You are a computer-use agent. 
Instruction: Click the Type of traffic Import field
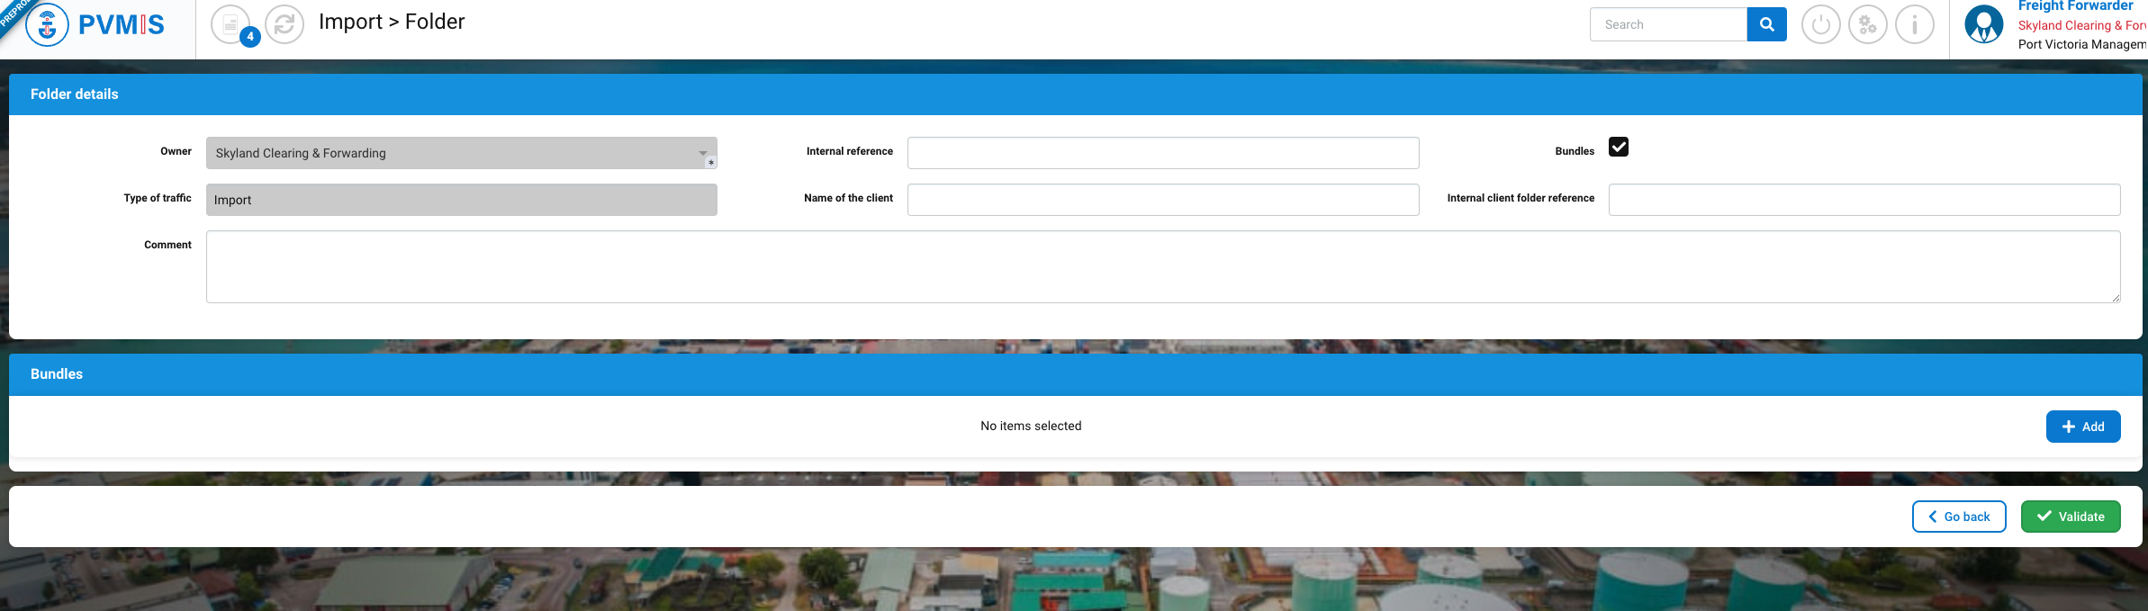click(461, 200)
